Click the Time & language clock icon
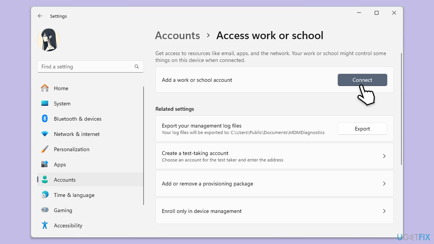This screenshot has width=434, height=244. pyautogui.click(x=44, y=195)
